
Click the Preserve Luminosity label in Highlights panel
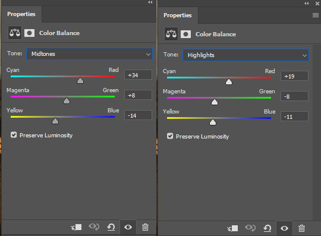coord(203,137)
